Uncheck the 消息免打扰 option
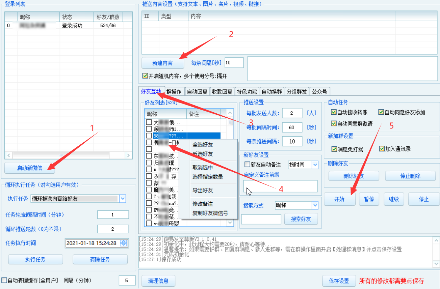This screenshot has height=289, width=440. (334, 149)
